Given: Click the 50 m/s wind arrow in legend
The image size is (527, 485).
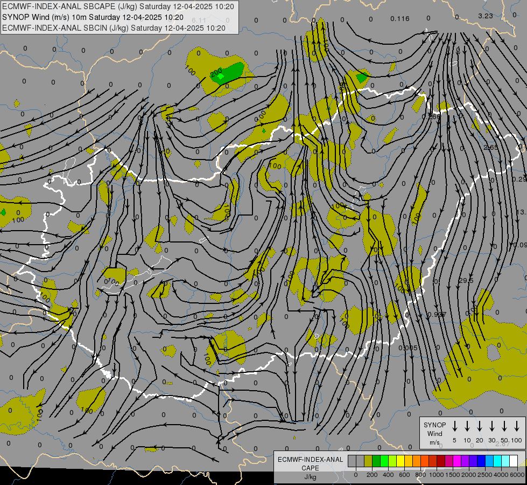Looking at the screenshot, I should point(504,426).
